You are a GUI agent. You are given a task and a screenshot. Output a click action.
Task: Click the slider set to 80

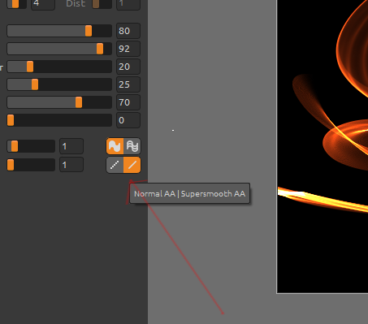click(59, 31)
